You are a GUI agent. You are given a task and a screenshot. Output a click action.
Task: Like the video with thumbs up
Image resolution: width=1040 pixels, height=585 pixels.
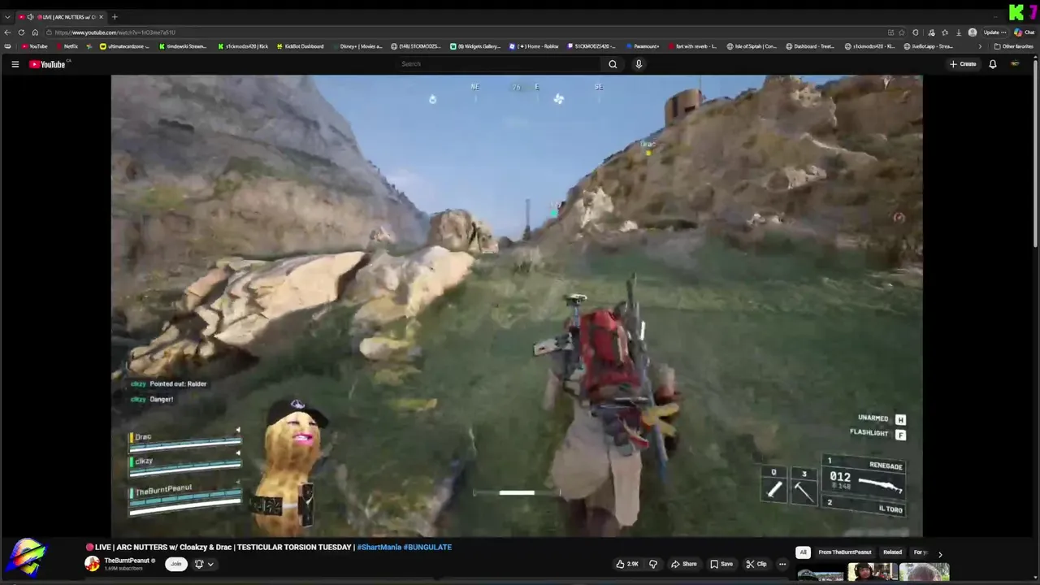627,564
